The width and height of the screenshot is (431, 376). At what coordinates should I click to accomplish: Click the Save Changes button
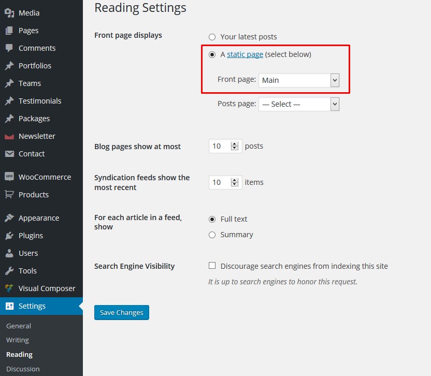122,313
